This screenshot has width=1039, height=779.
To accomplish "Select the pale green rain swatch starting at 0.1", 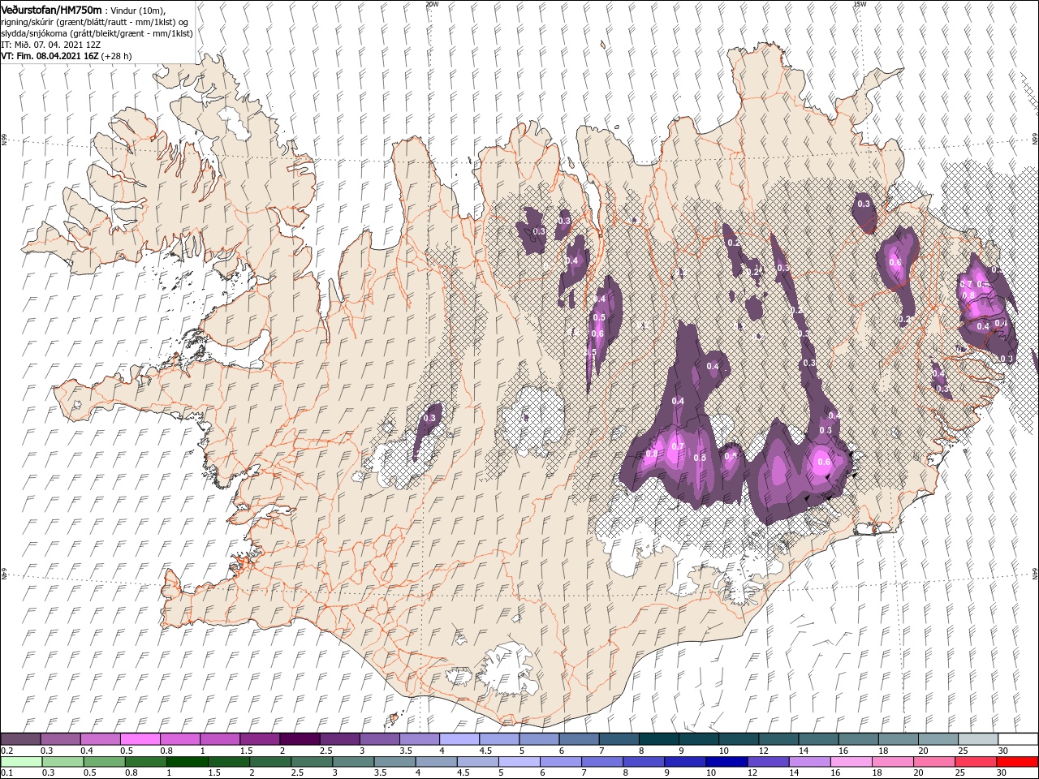I will [x=21, y=762].
